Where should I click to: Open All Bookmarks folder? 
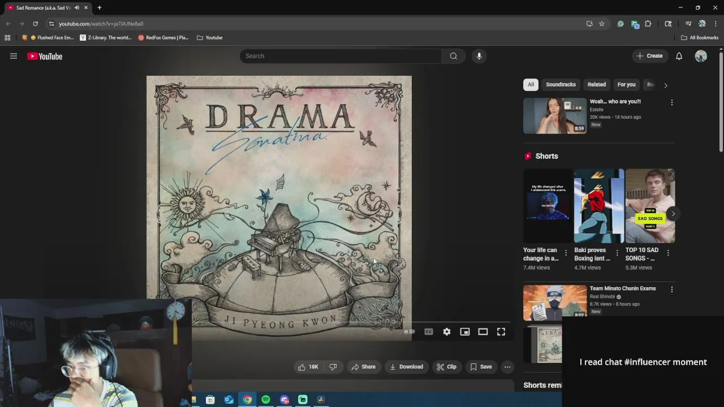point(700,38)
